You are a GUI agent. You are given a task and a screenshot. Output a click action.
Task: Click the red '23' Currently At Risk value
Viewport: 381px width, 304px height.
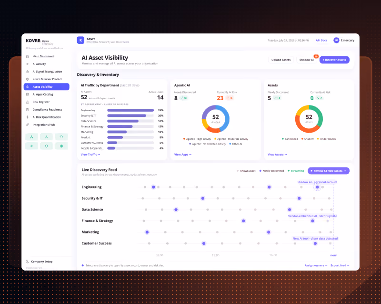[220, 98]
